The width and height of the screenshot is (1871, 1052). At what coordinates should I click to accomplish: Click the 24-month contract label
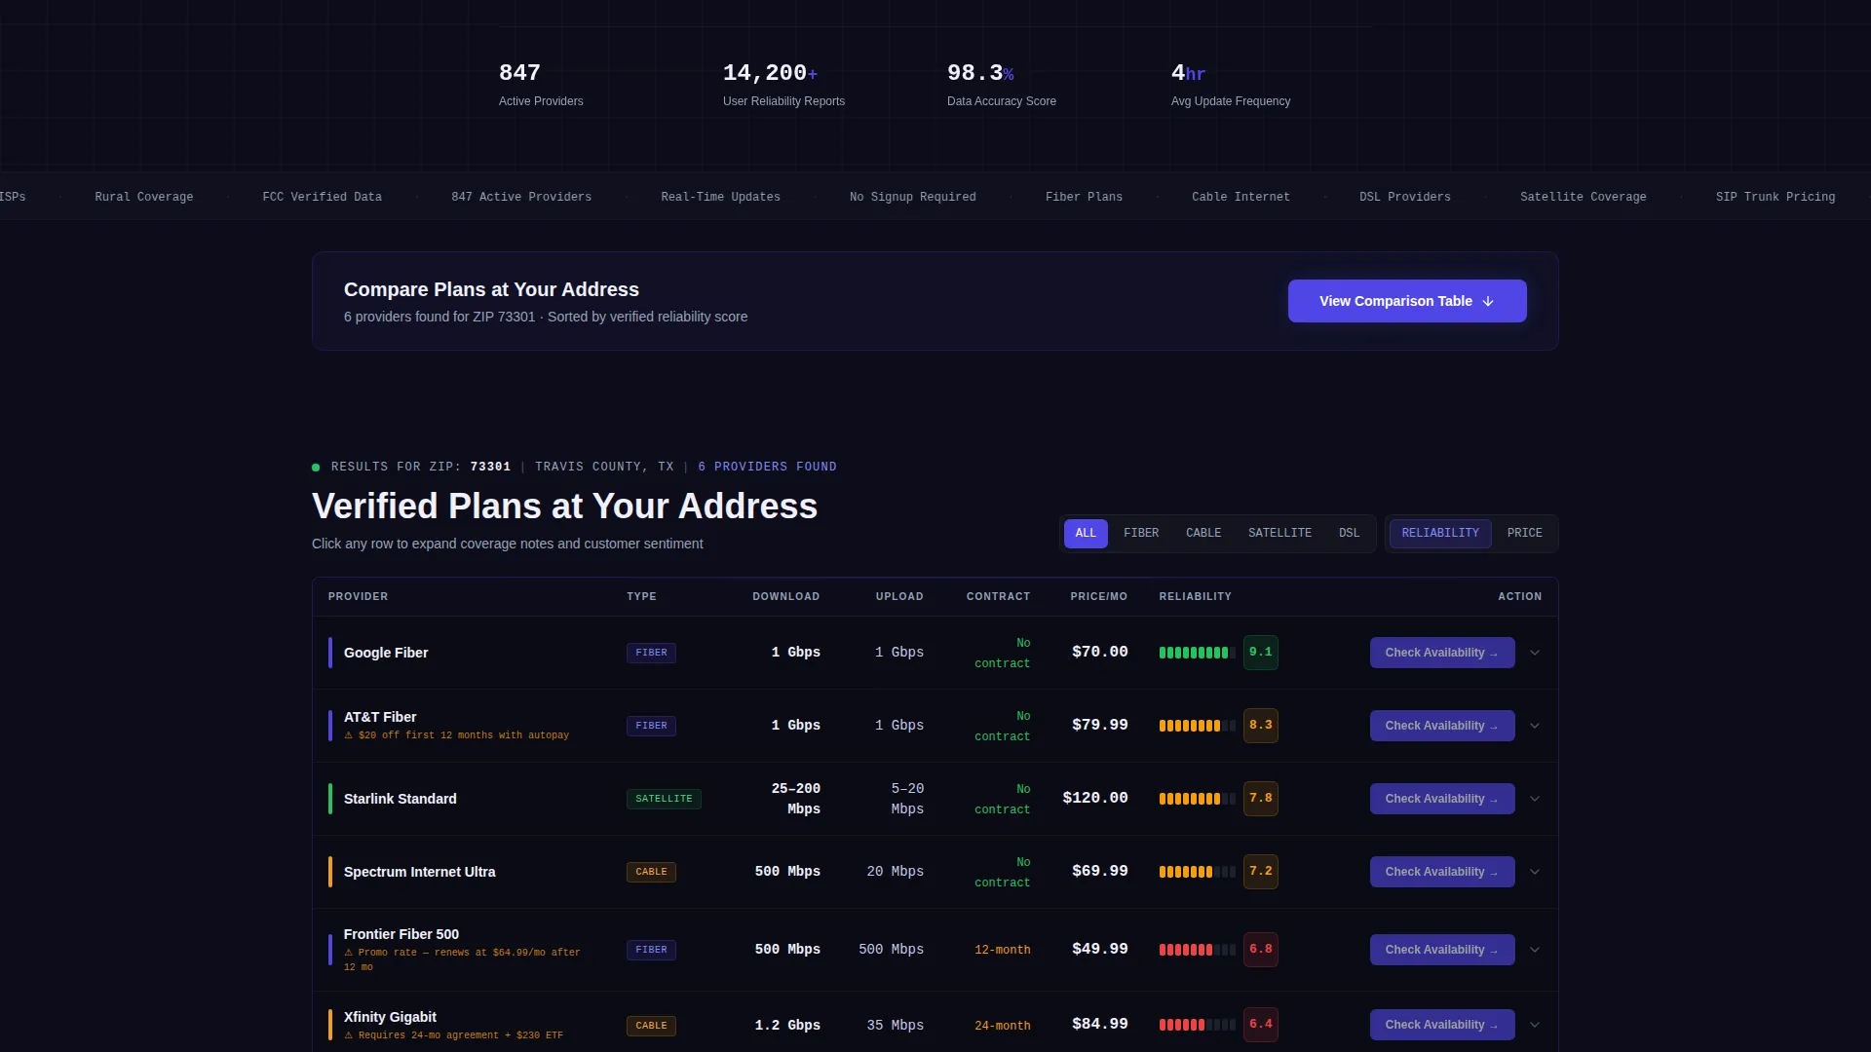1002,1026
